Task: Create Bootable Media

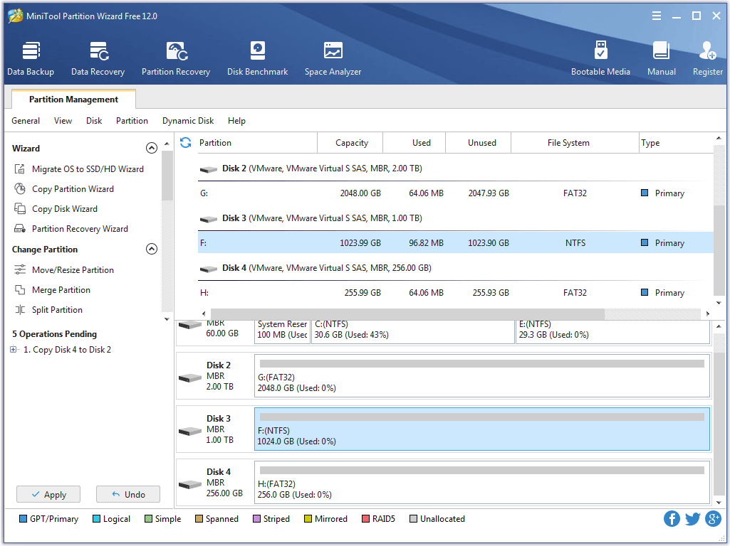Action: (x=600, y=58)
